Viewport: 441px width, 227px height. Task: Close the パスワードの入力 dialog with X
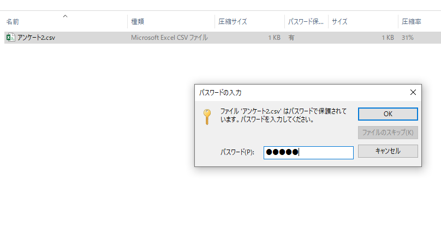point(413,92)
